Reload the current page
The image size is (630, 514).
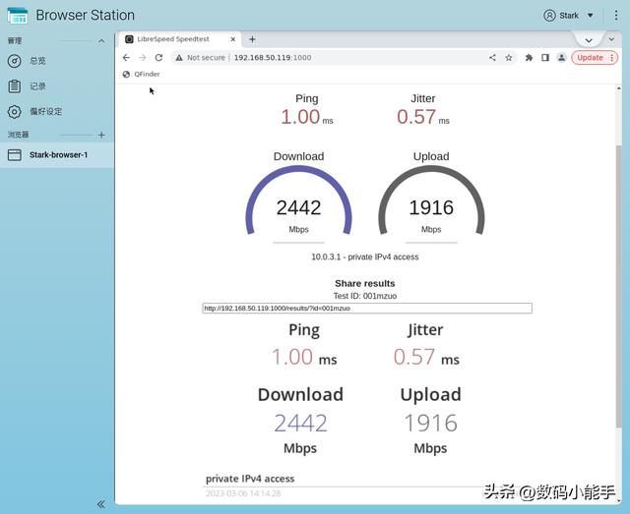click(x=158, y=58)
